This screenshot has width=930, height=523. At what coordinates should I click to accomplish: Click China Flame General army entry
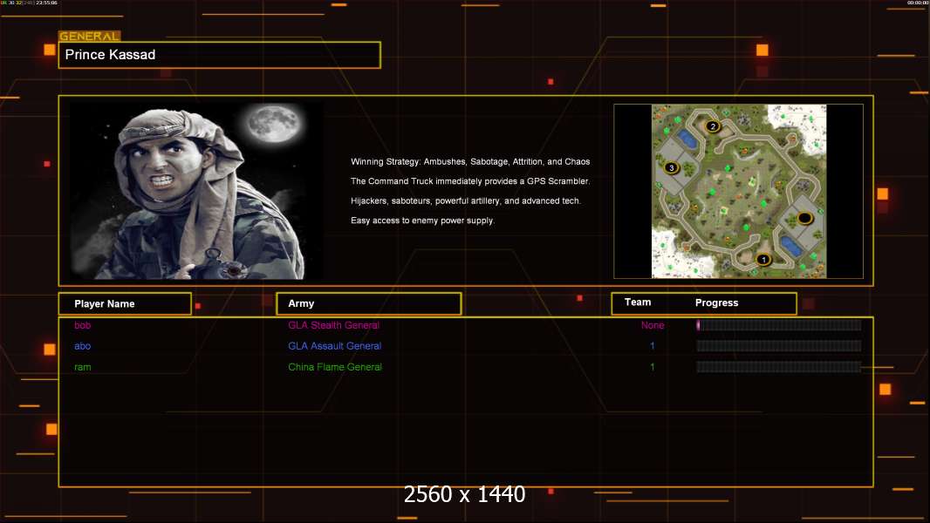335,367
